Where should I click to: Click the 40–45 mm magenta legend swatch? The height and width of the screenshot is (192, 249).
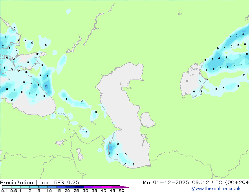tap(106, 187)
